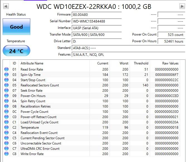Click the Power On Hours value 52461 hours
This screenshot has width=186, height=162.
click(x=171, y=41)
